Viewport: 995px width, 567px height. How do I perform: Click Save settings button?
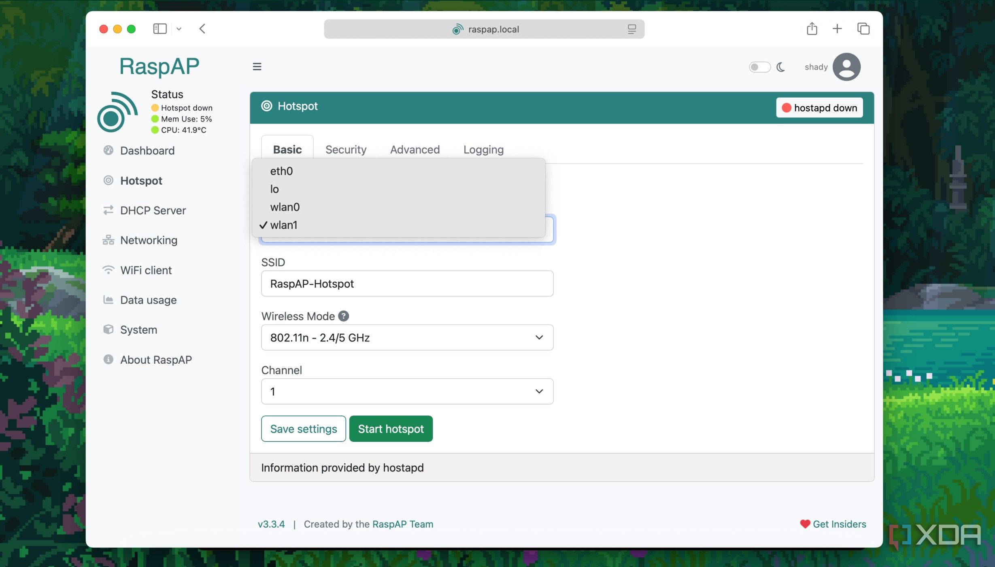click(303, 428)
